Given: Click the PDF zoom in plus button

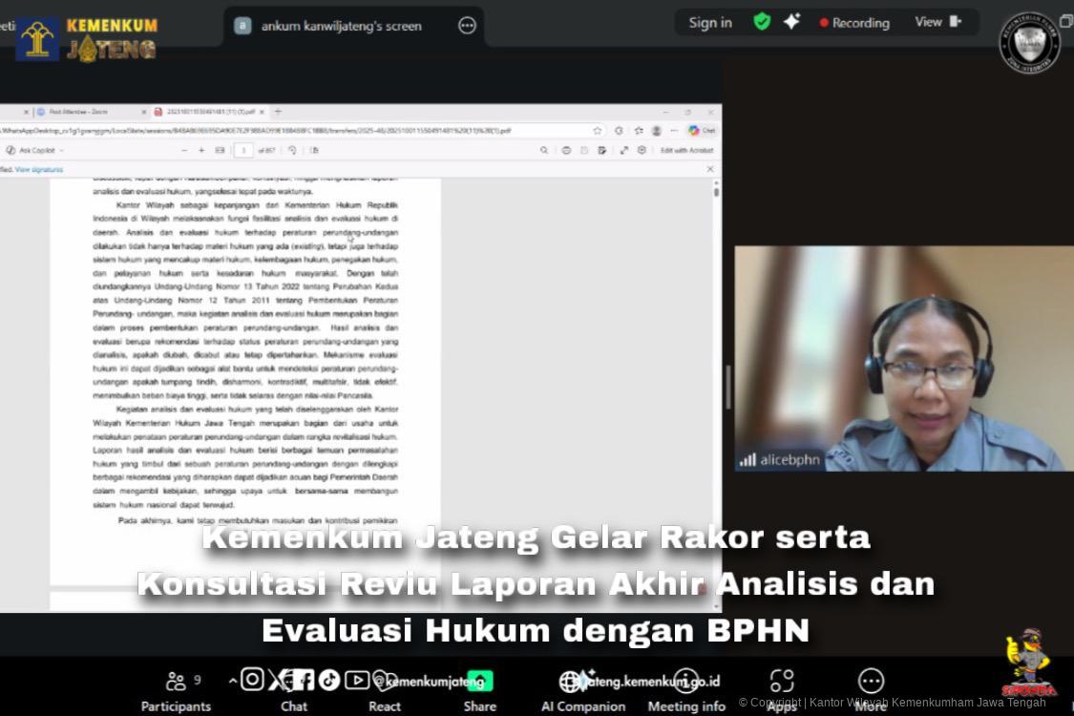Looking at the screenshot, I should (x=201, y=150).
